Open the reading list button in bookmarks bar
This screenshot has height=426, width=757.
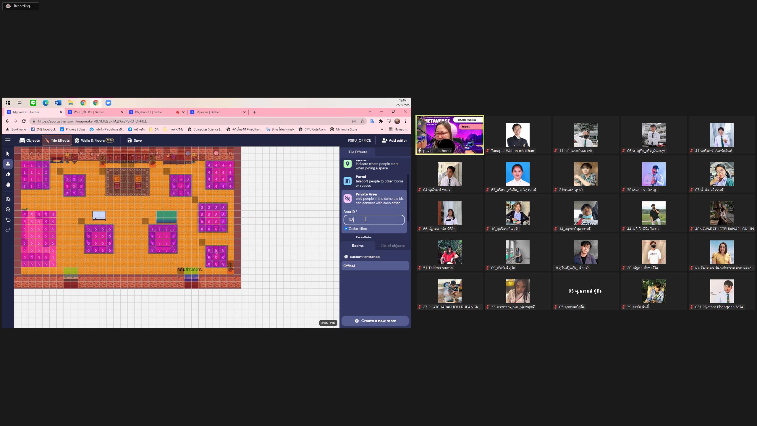(x=398, y=129)
